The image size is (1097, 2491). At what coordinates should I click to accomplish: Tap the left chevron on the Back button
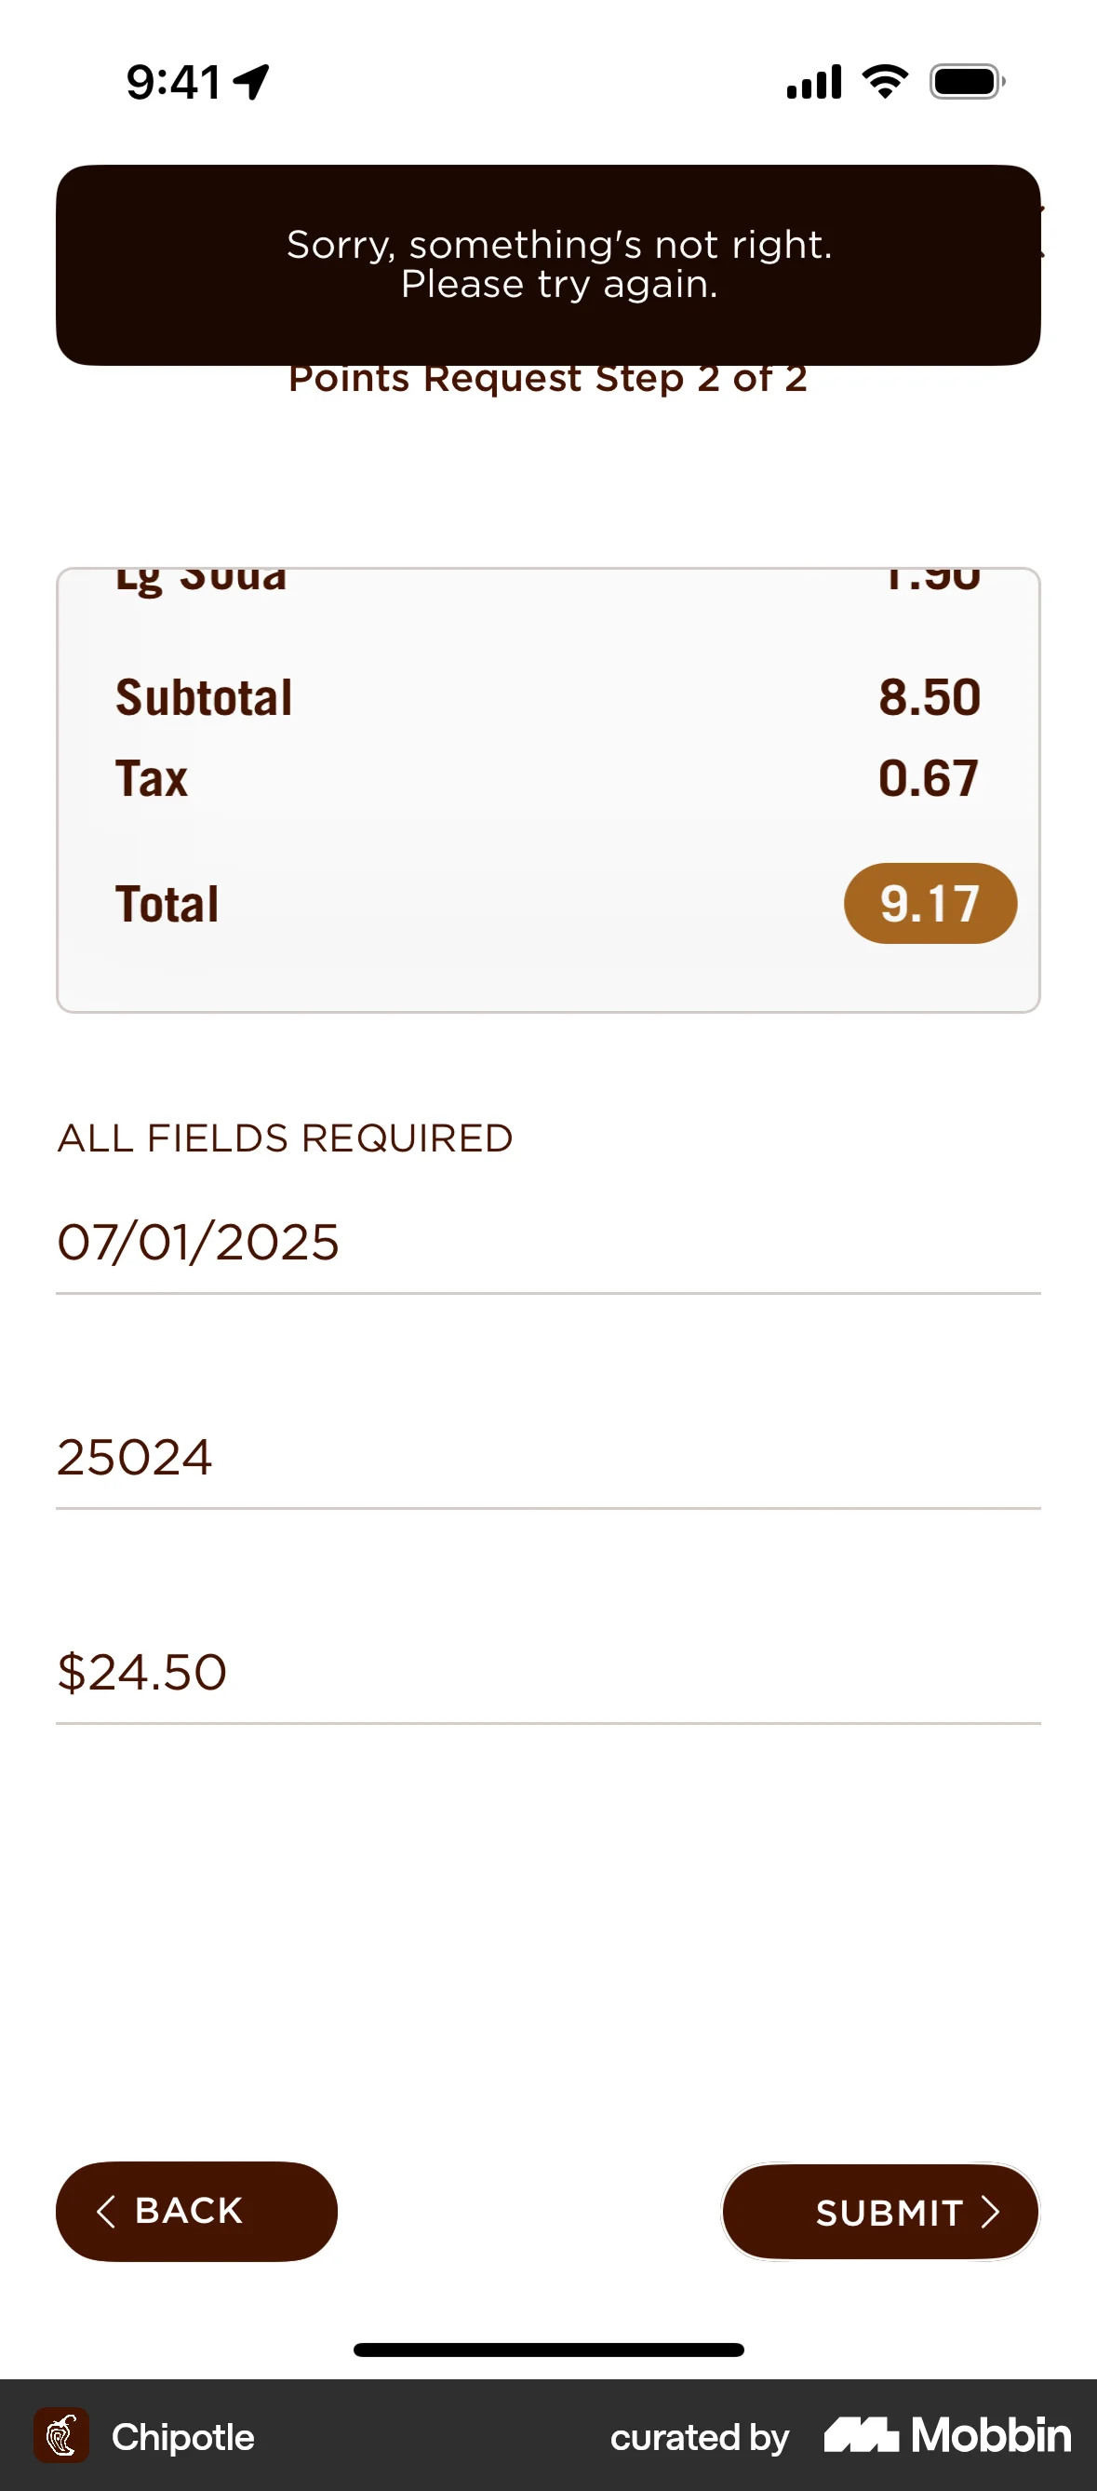[106, 2211]
